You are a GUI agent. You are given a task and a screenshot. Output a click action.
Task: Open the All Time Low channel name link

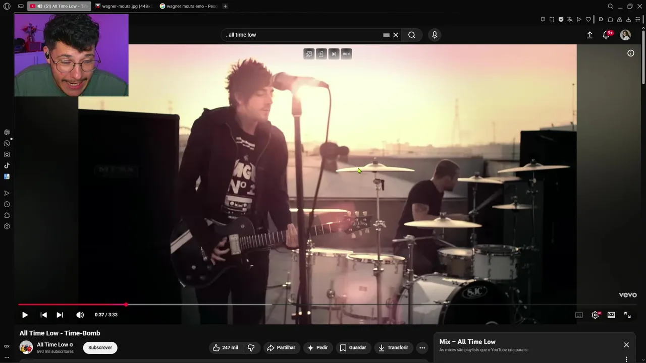coord(52,345)
